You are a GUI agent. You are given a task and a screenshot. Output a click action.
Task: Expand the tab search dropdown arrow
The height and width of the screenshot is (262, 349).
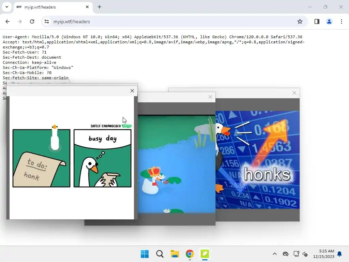click(7, 7)
